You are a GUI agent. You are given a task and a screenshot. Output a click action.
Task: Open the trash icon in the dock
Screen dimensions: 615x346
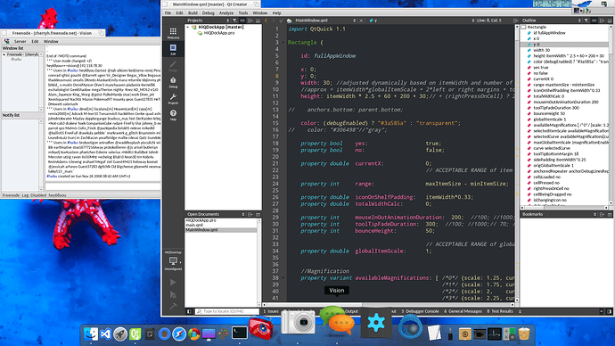524,334
